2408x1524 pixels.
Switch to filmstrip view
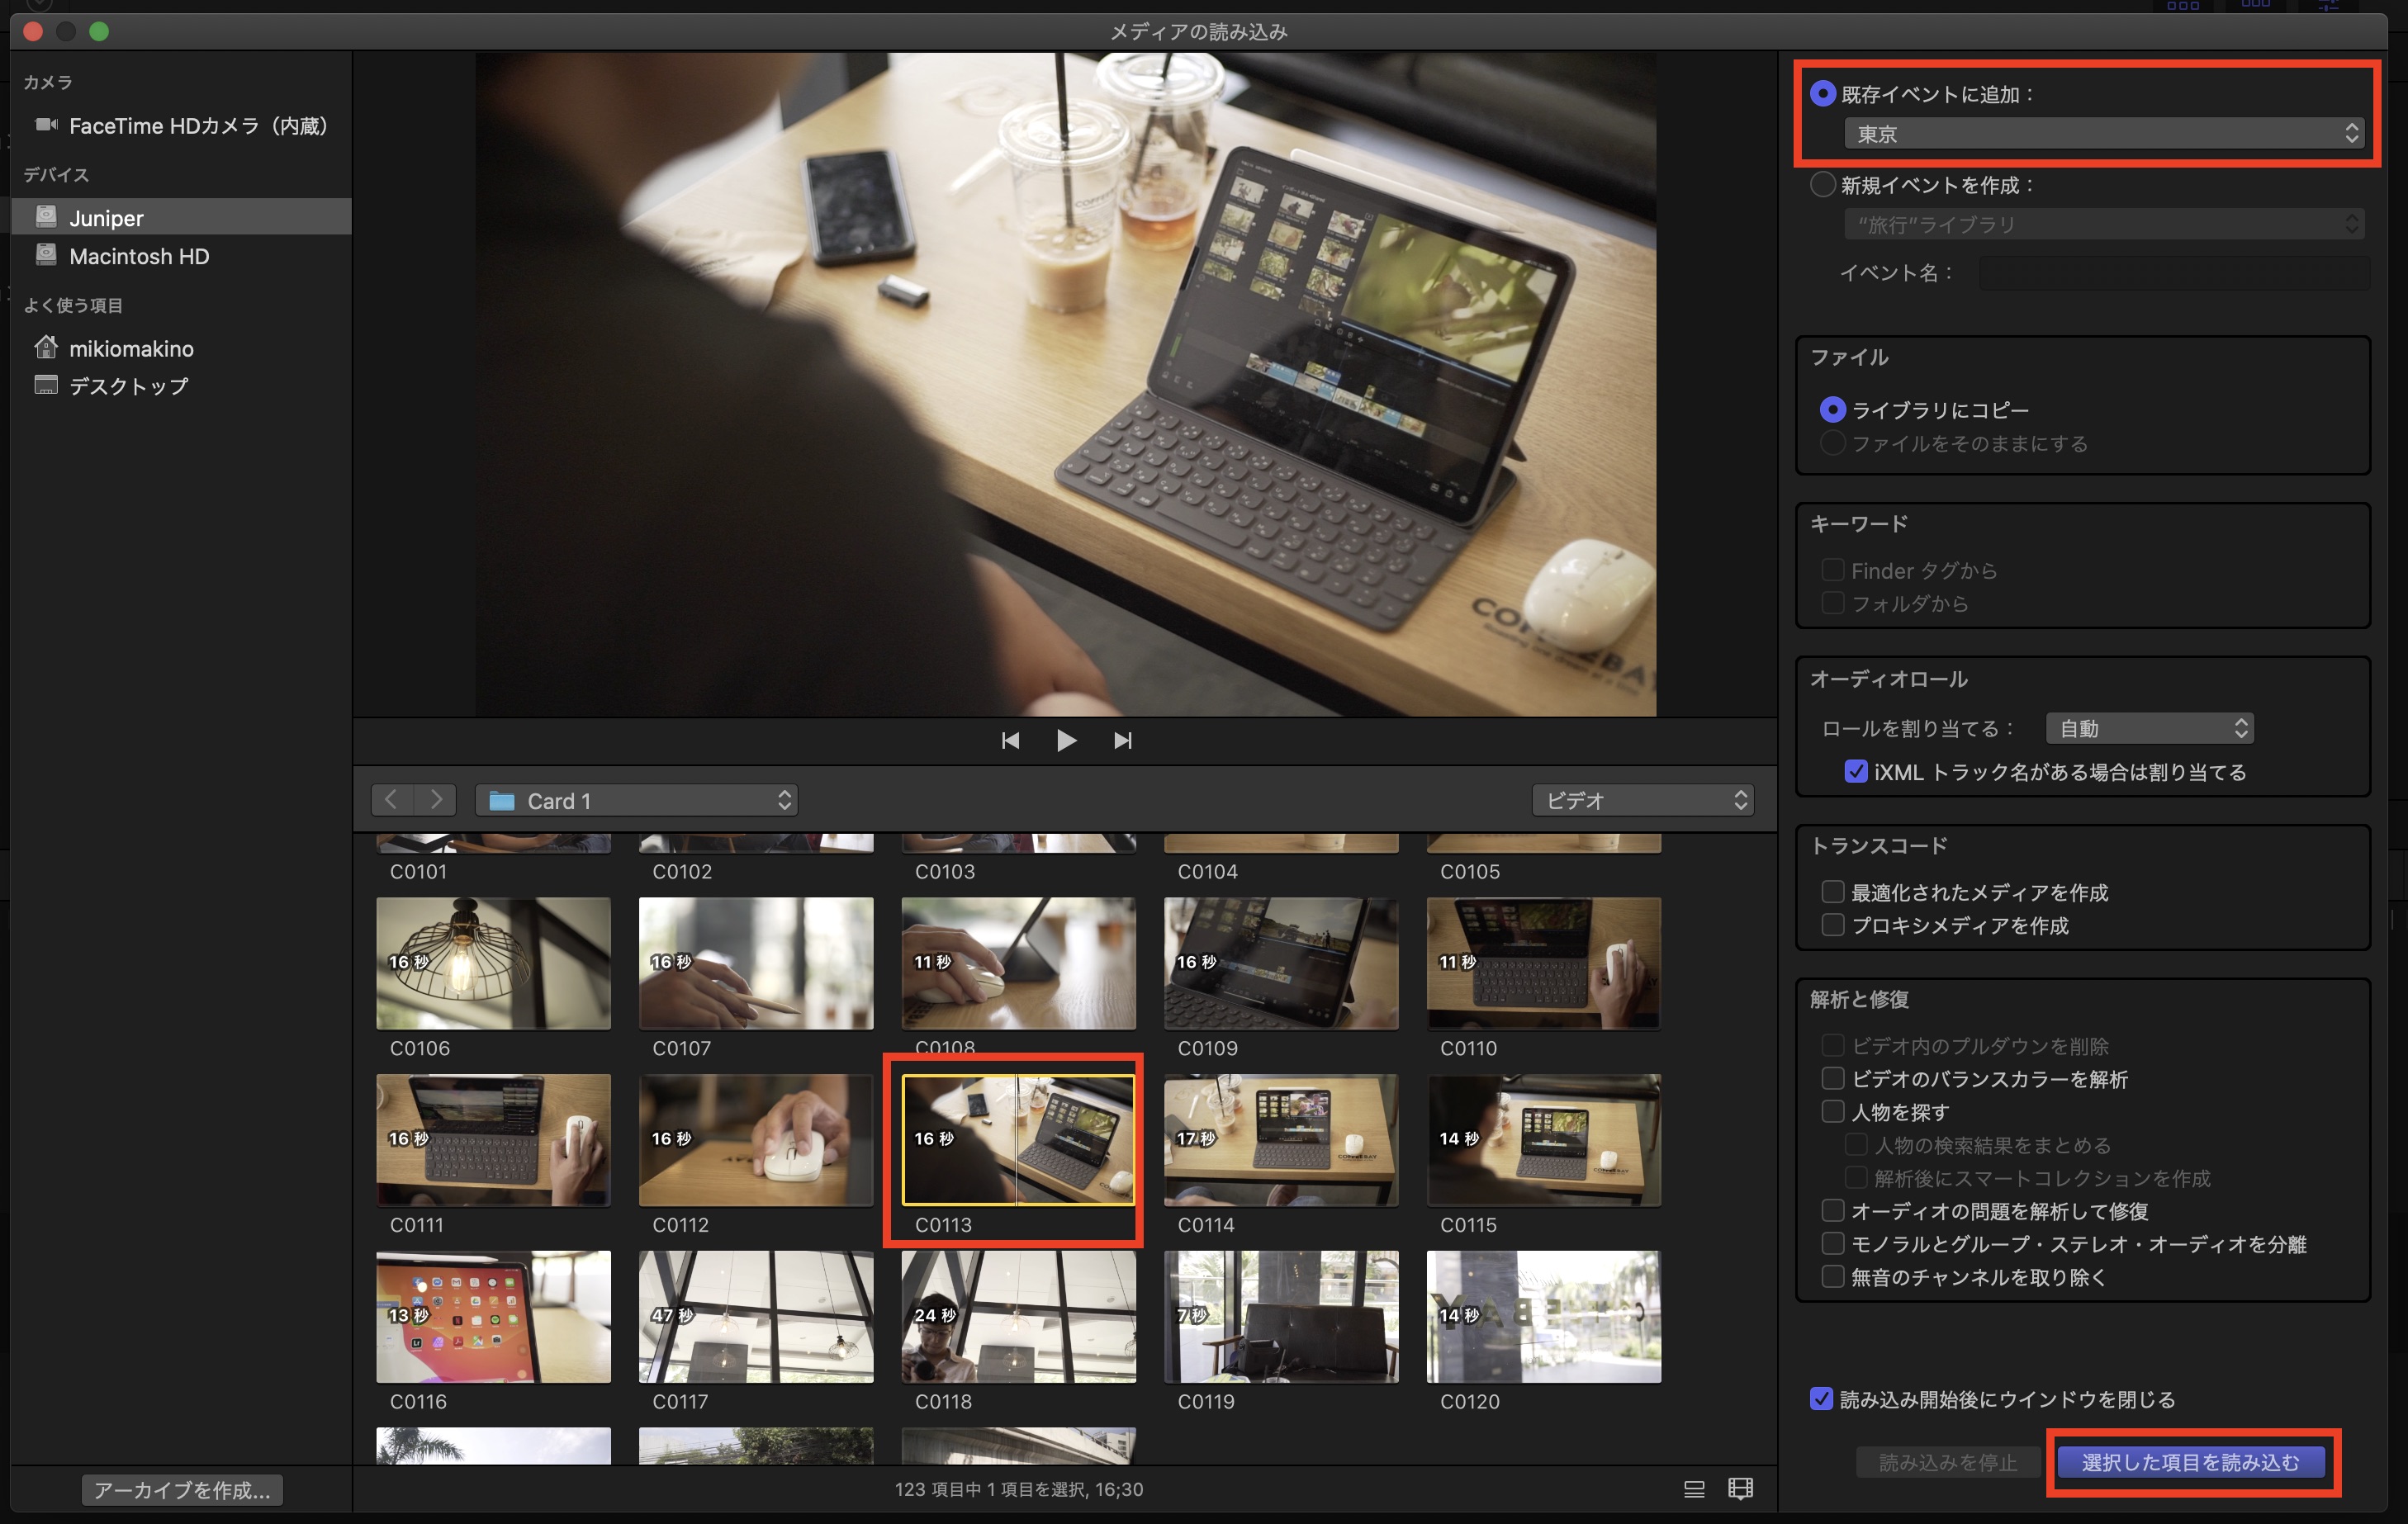pyautogui.click(x=1740, y=1489)
